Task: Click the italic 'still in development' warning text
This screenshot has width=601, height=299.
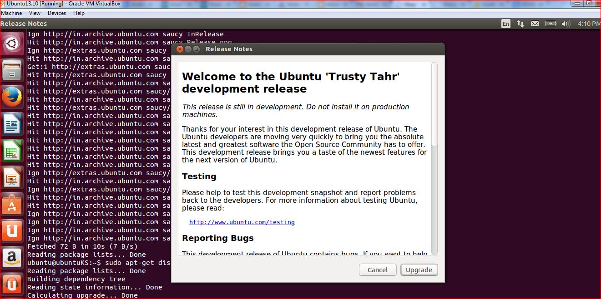Action: click(296, 111)
